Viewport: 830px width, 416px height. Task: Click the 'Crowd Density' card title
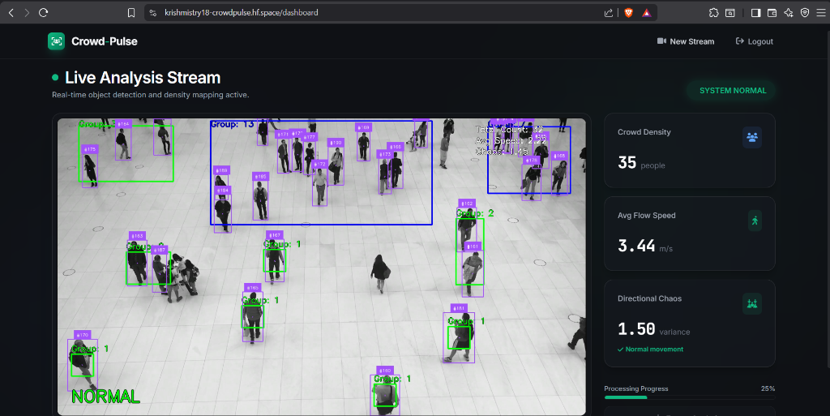pos(644,132)
